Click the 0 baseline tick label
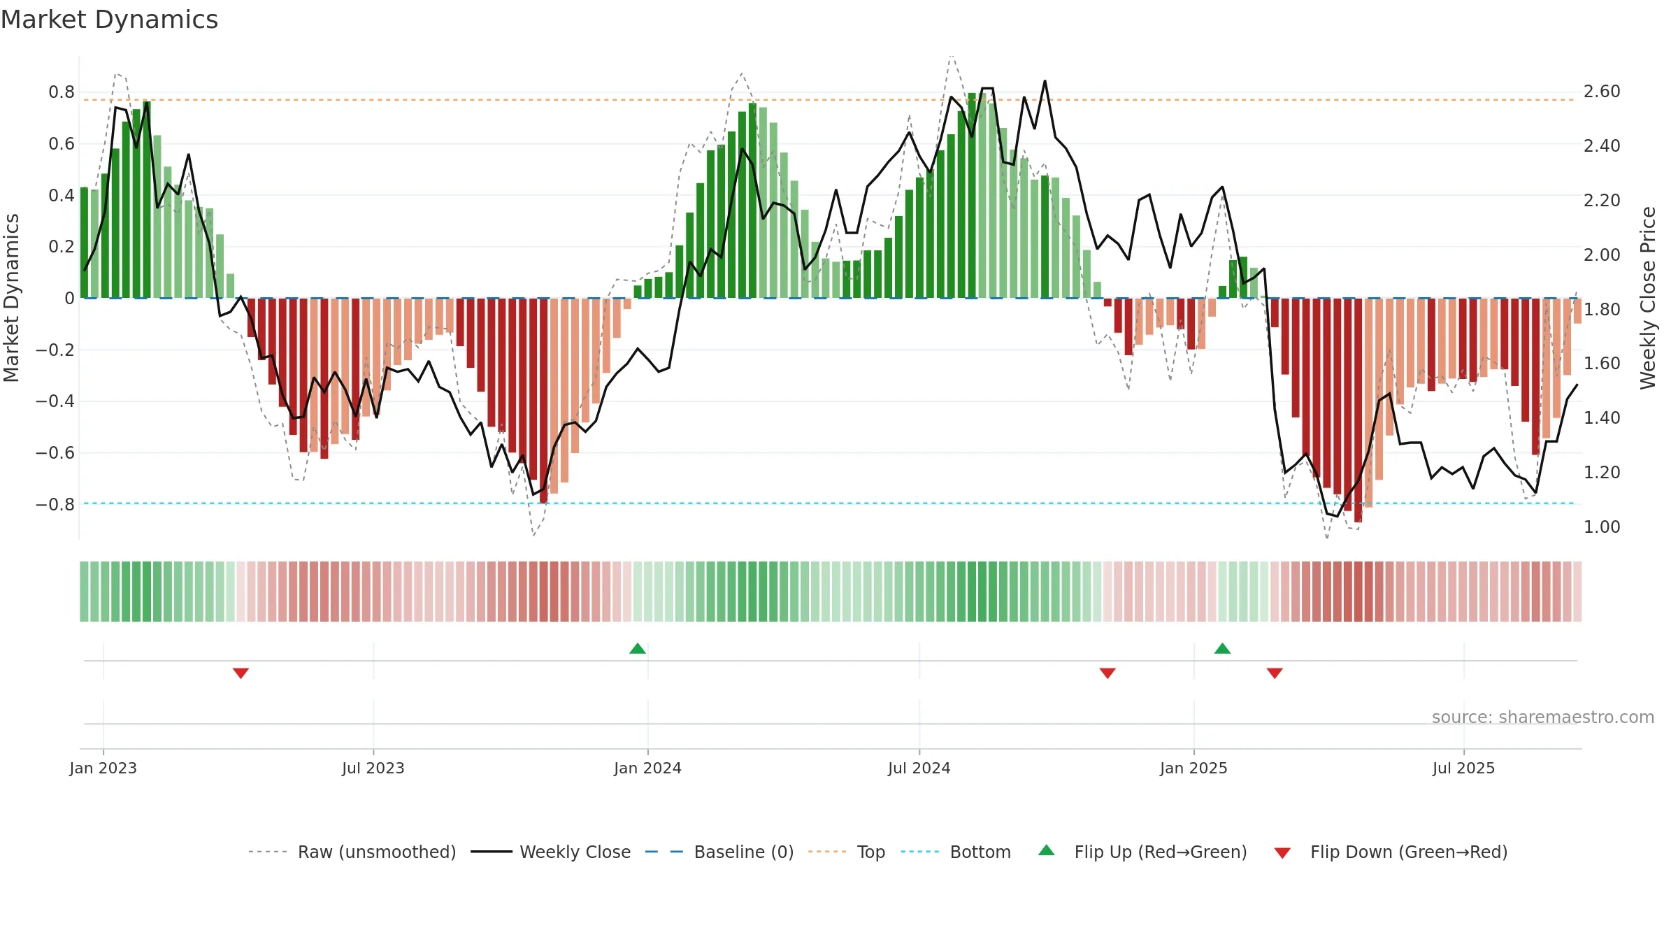 point(69,299)
